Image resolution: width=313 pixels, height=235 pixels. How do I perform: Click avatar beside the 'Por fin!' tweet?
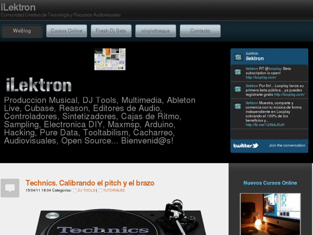click(238, 89)
